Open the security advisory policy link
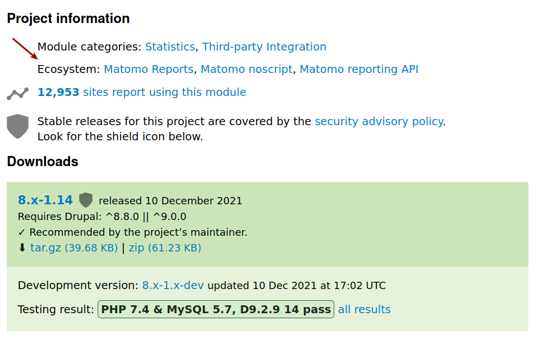 [379, 121]
